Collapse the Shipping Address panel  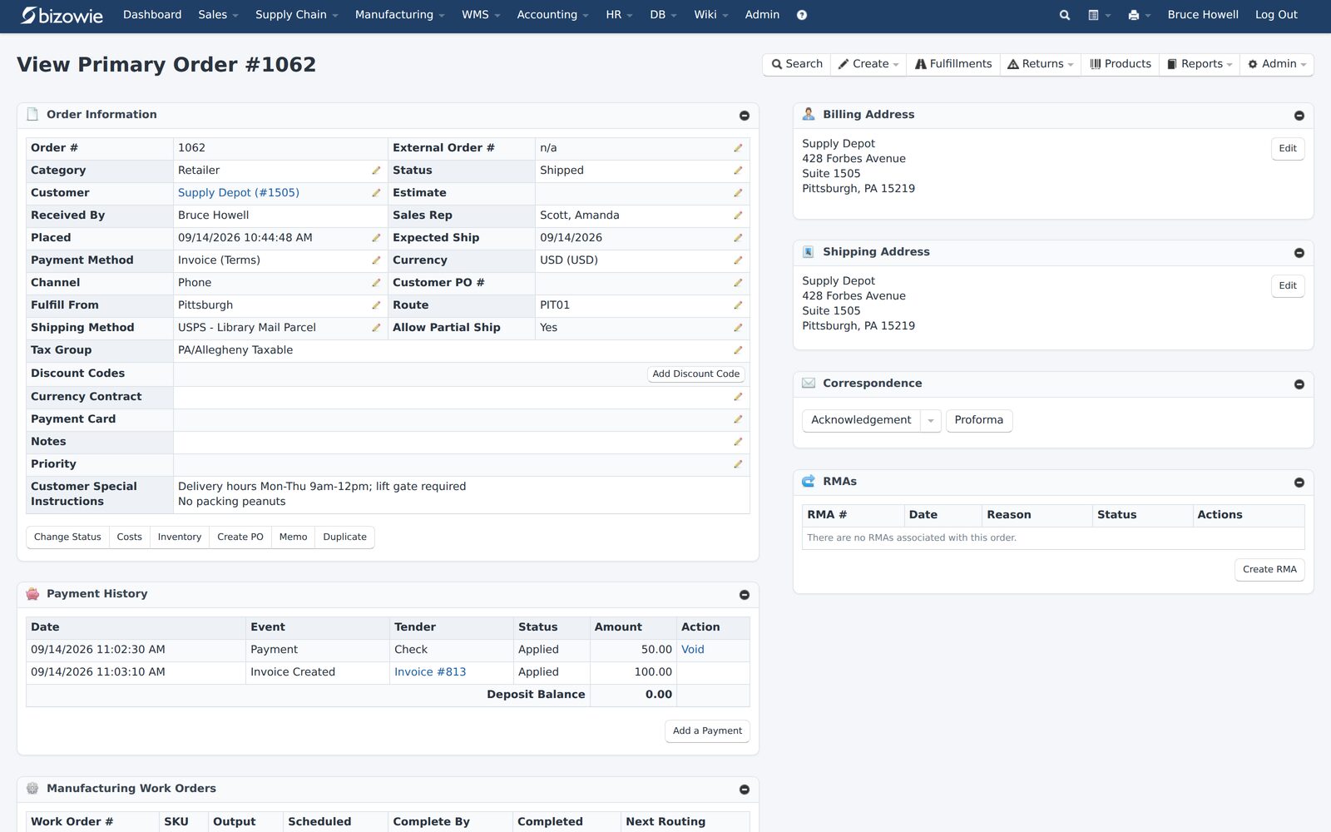(x=1299, y=253)
